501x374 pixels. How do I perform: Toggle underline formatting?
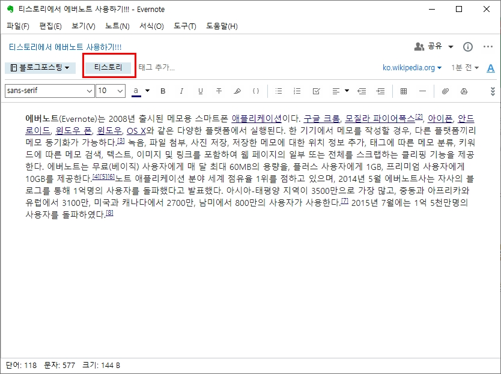(x=200, y=91)
